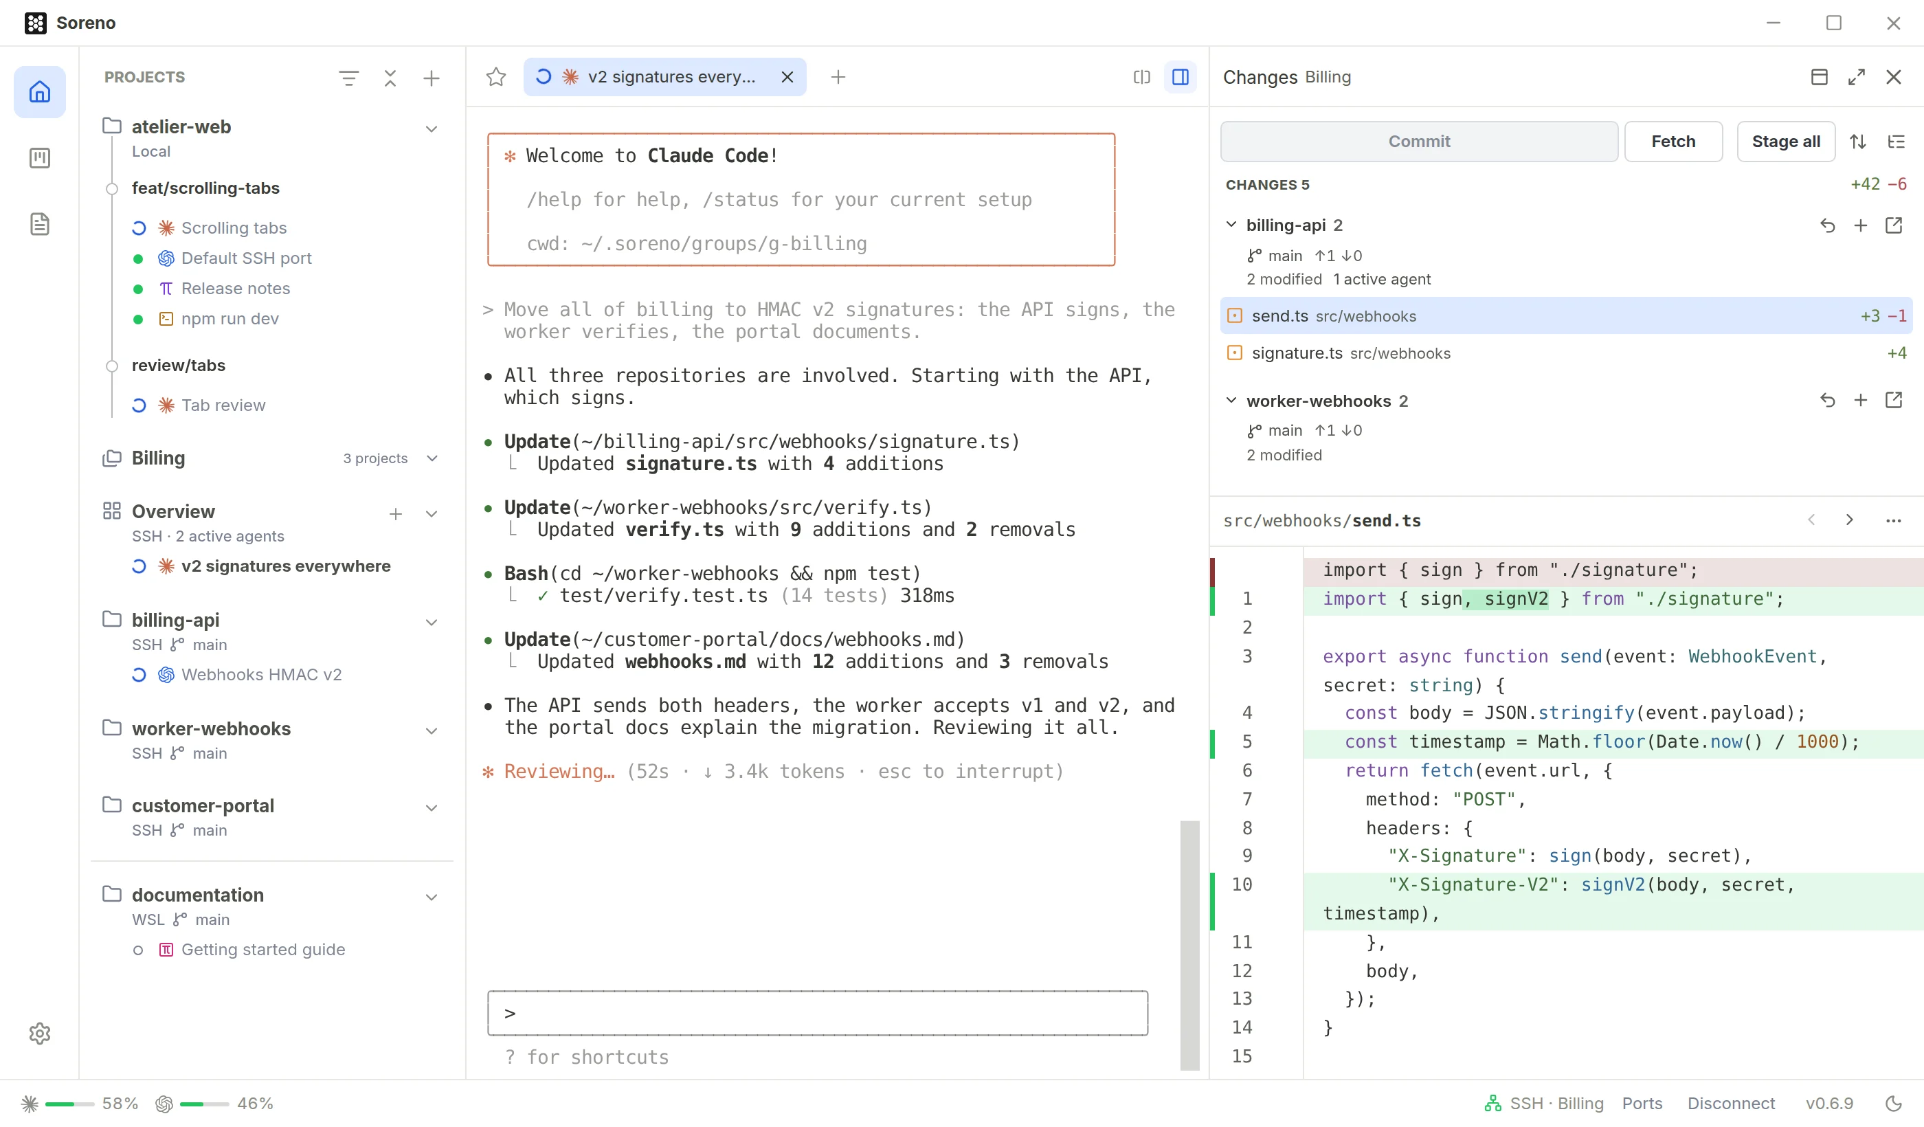Collapse the worker-webhooks changes group
Image resolution: width=1924 pixels, height=1127 pixels.
(1231, 400)
